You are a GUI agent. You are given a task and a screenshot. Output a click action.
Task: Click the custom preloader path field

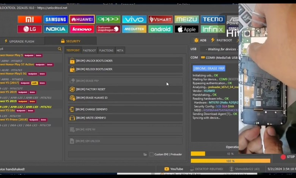pos(108,154)
